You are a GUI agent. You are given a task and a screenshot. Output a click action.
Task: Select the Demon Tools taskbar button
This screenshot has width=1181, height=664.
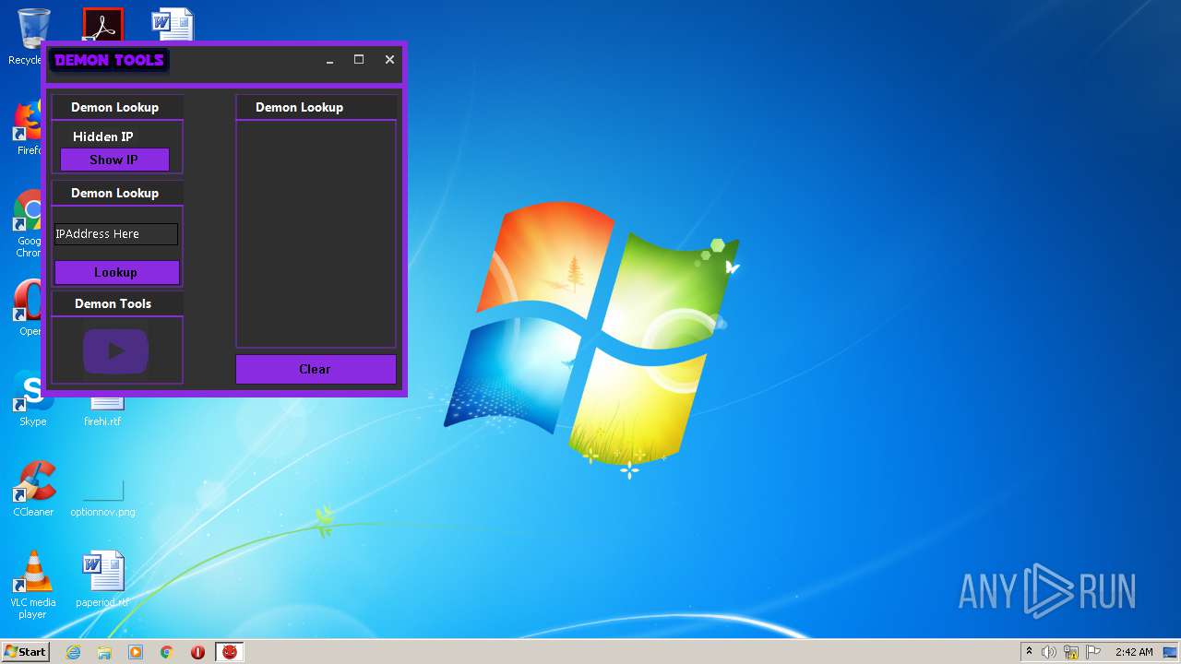(x=230, y=652)
